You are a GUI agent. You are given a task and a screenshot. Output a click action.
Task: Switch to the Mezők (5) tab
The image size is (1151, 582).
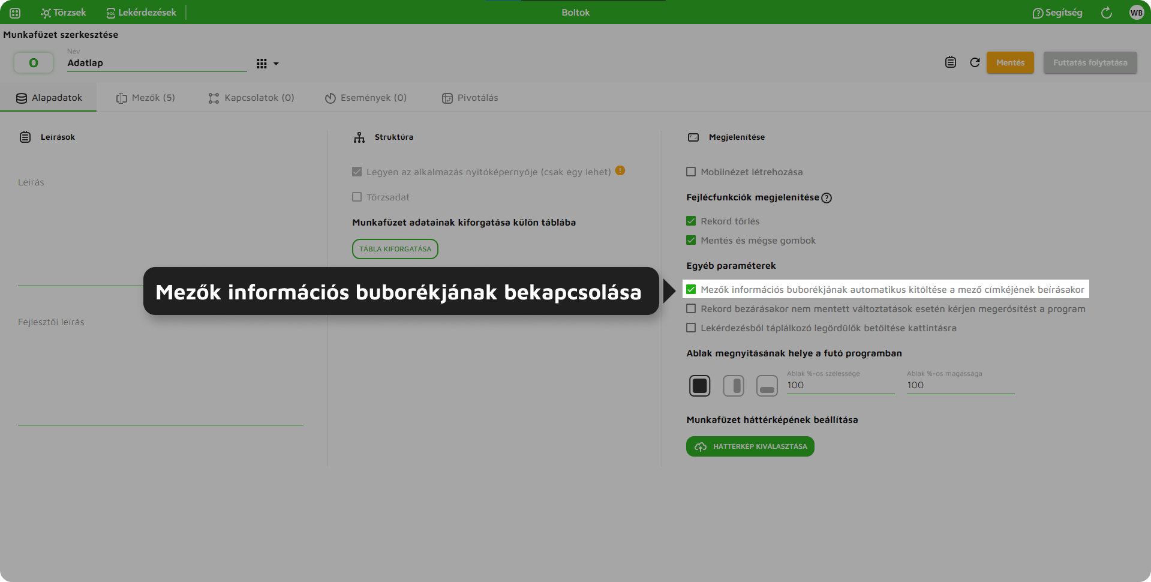tap(146, 98)
